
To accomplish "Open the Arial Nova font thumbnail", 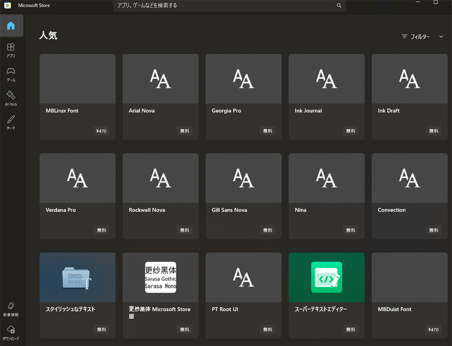I will pos(161,79).
